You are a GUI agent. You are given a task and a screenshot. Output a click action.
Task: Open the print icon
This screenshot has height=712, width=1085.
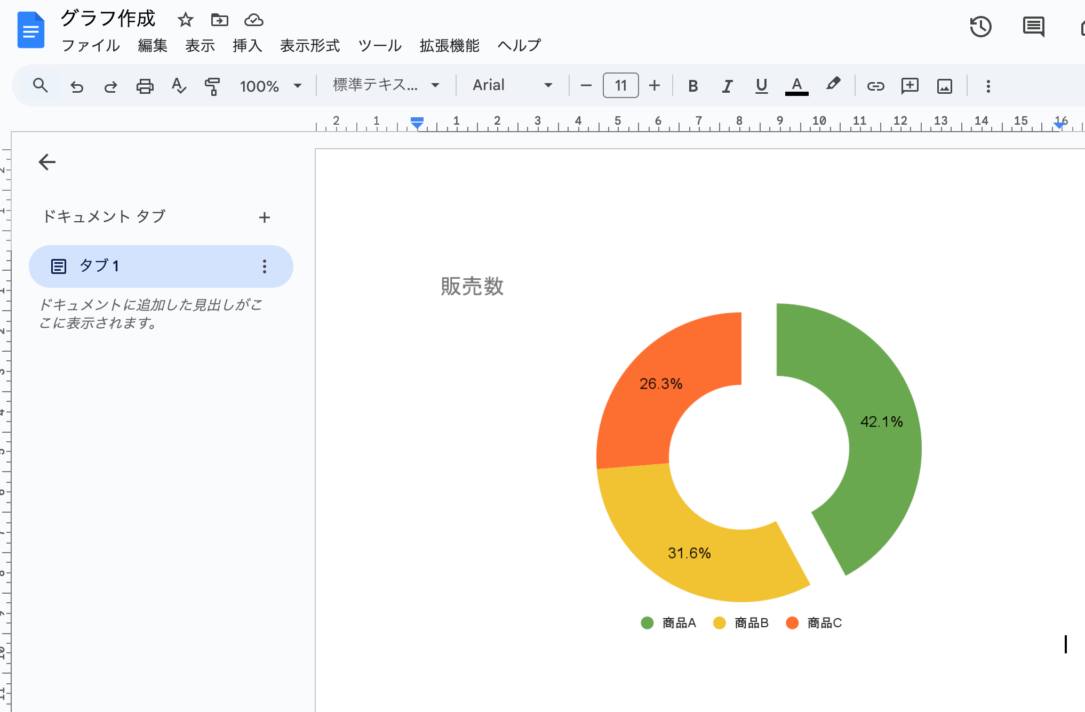(x=145, y=85)
